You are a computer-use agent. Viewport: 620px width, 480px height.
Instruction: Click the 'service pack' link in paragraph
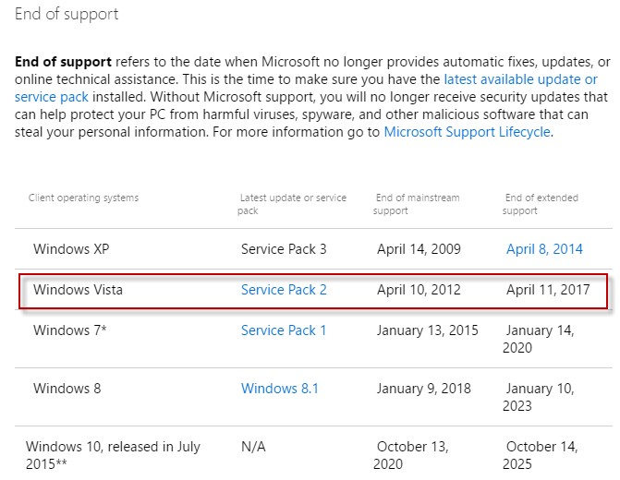tap(52, 97)
